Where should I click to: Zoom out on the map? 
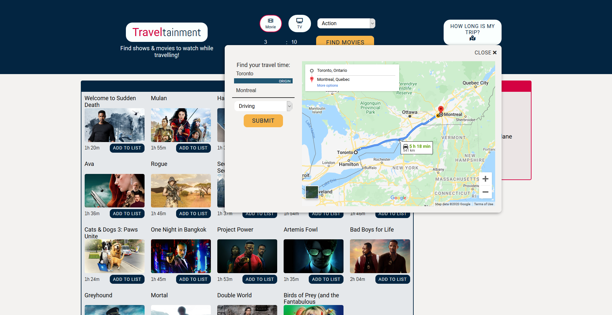pyautogui.click(x=485, y=192)
